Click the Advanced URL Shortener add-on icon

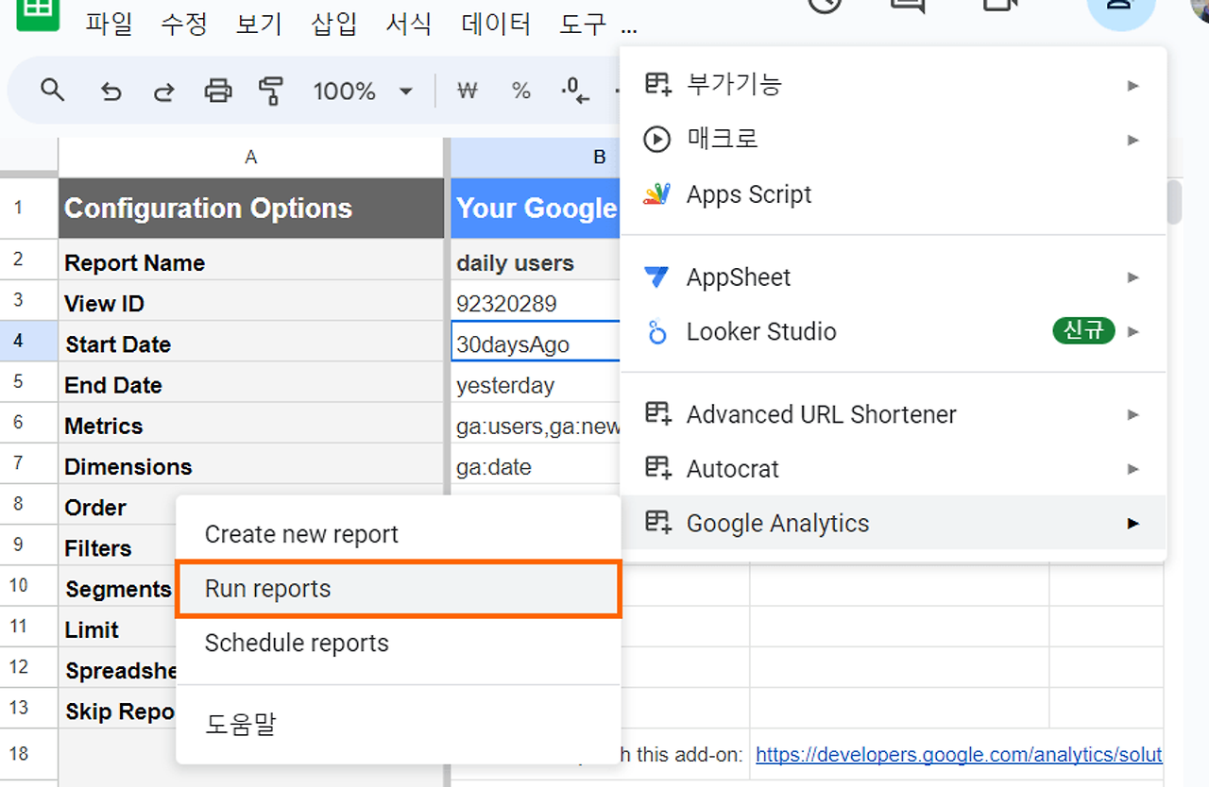coord(657,414)
